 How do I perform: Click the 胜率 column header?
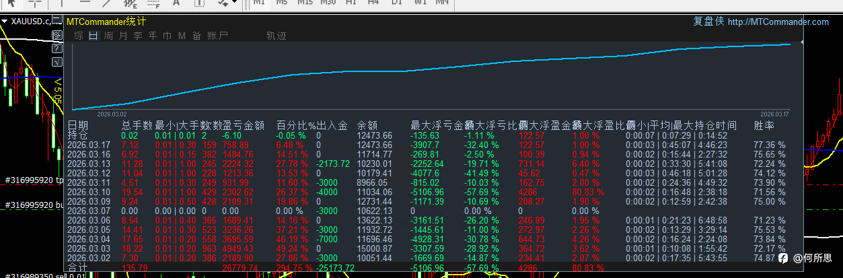click(764, 125)
